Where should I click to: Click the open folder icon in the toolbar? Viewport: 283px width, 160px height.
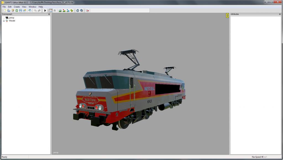(x=9, y=11)
